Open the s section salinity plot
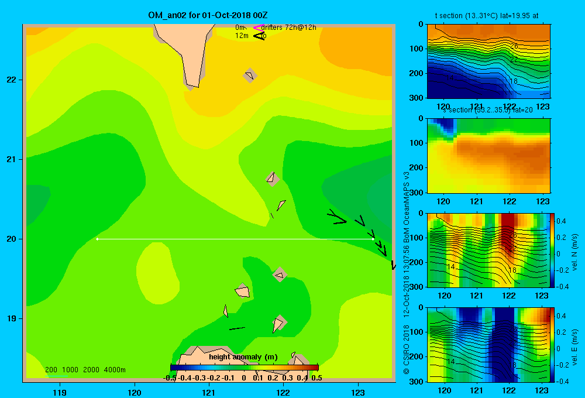585x398 pixels. point(488,156)
